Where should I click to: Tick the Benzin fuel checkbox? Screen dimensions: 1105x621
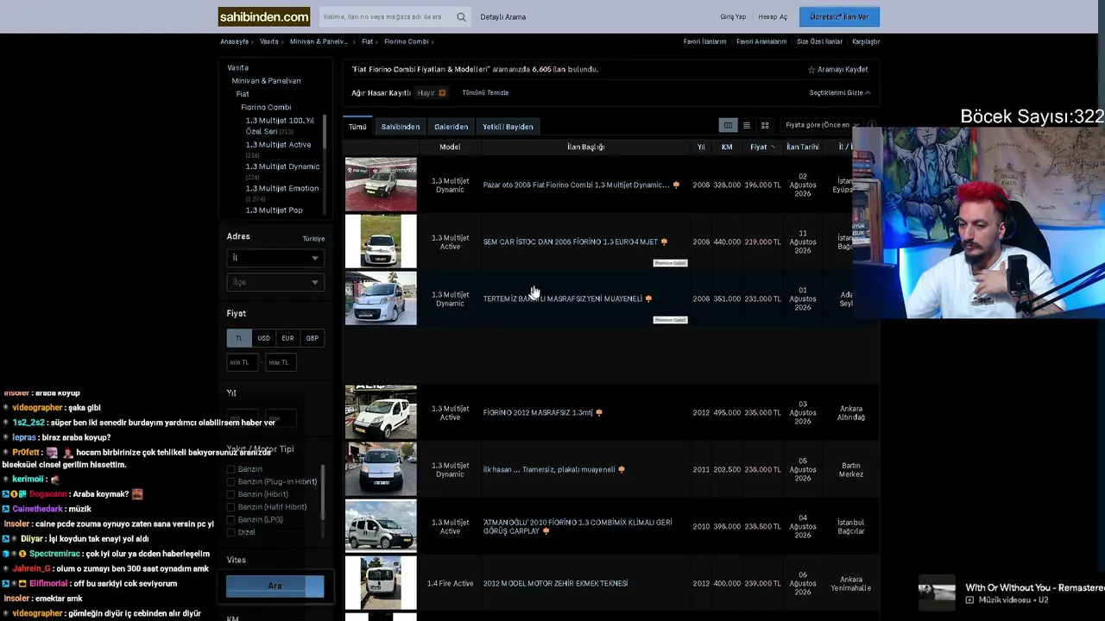coord(230,469)
